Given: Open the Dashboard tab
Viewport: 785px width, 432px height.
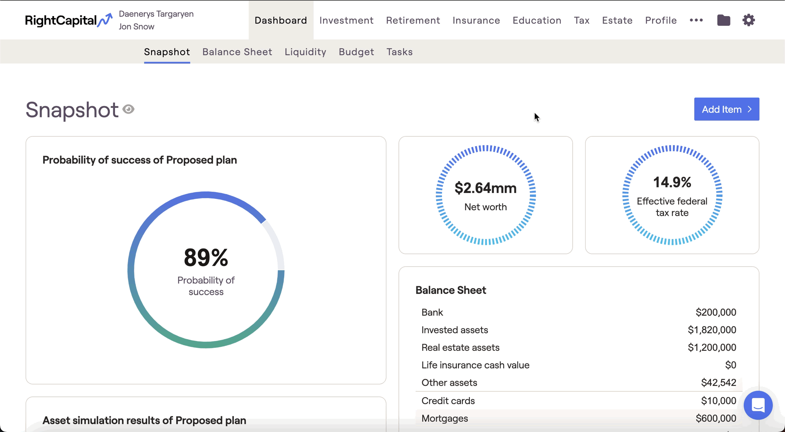Looking at the screenshot, I should (x=281, y=20).
